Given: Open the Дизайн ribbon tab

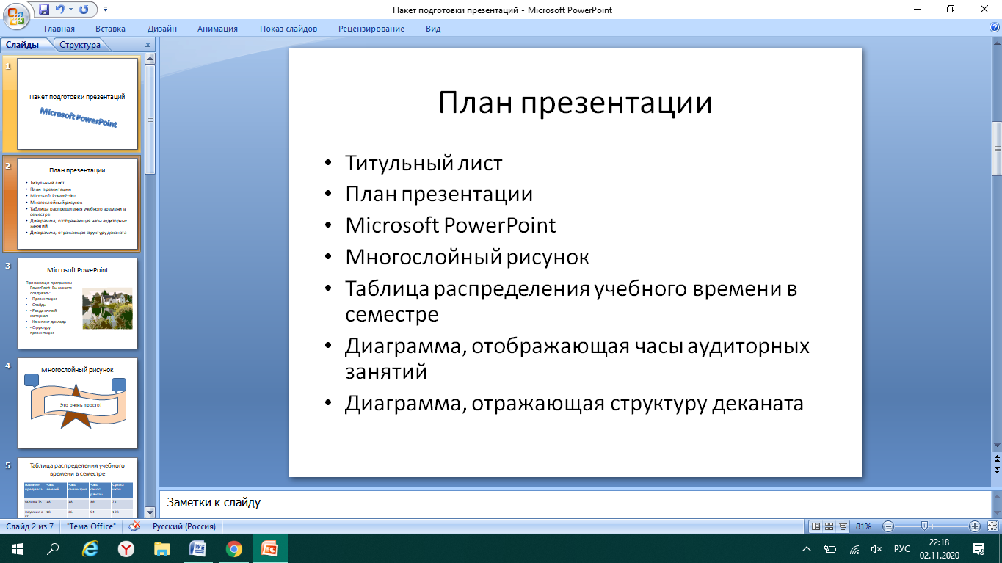Looking at the screenshot, I should click(161, 29).
